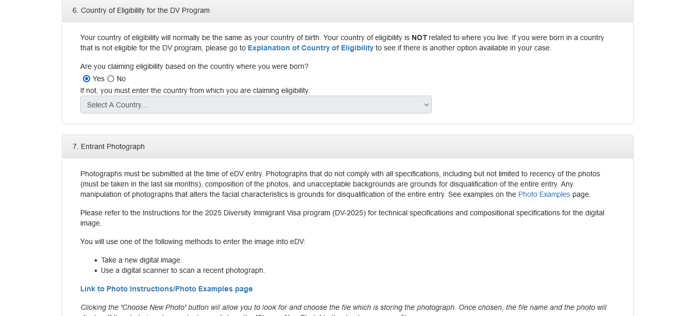The width and height of the screenshot is (695, 316).
Task: Click the 'Use a digital scanner' bullet
Action: [182, 270]
